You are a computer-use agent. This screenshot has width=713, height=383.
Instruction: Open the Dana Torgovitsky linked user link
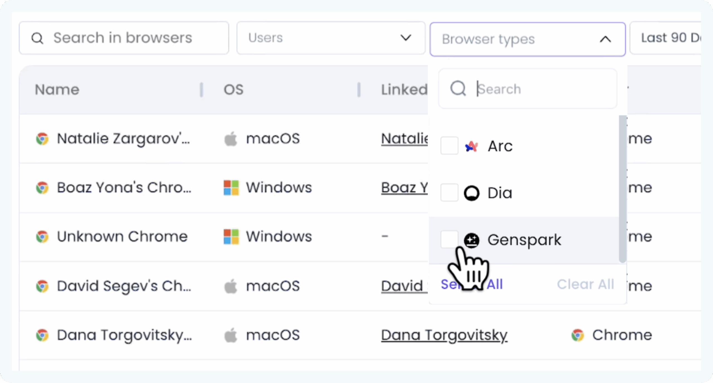pyautogui.click(x=444, y=335)
